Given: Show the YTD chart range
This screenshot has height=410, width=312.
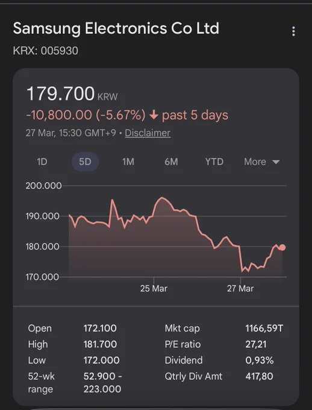Looking at the screenshot, I should (x=214, y=162).
